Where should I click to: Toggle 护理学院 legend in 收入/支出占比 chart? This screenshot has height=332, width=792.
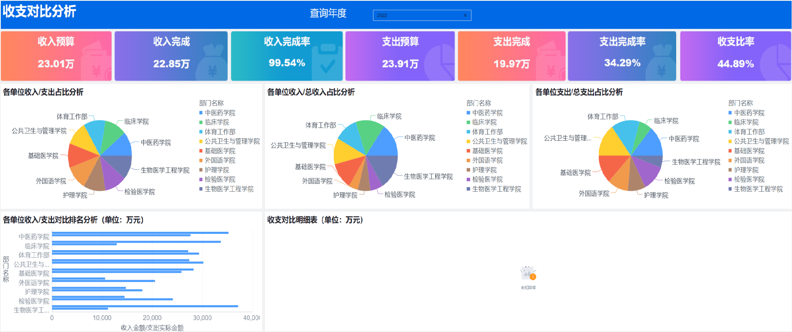[x=214, y=170]
